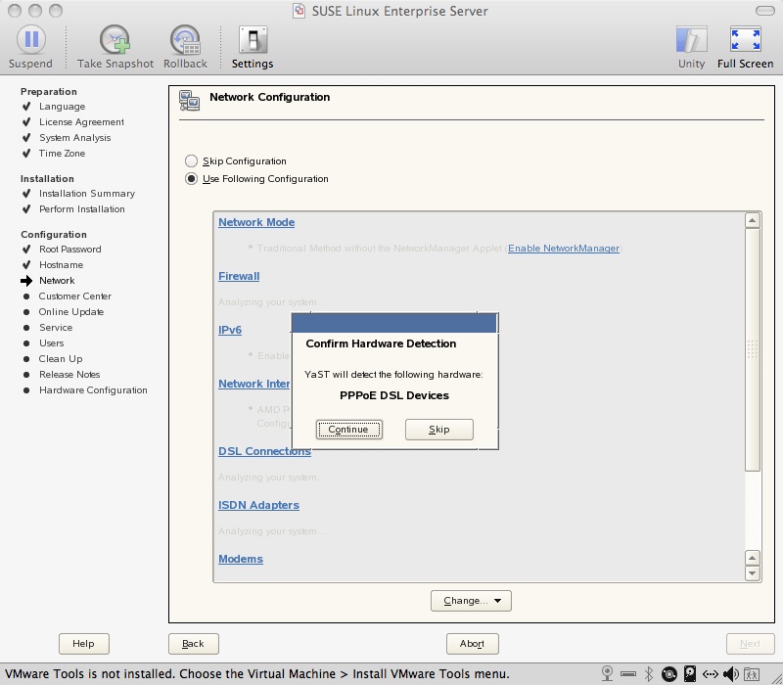The width and height of the screenshot is (783, 685).
Task: Click the CD/DVD drive status icon
Action: (669, 674)
